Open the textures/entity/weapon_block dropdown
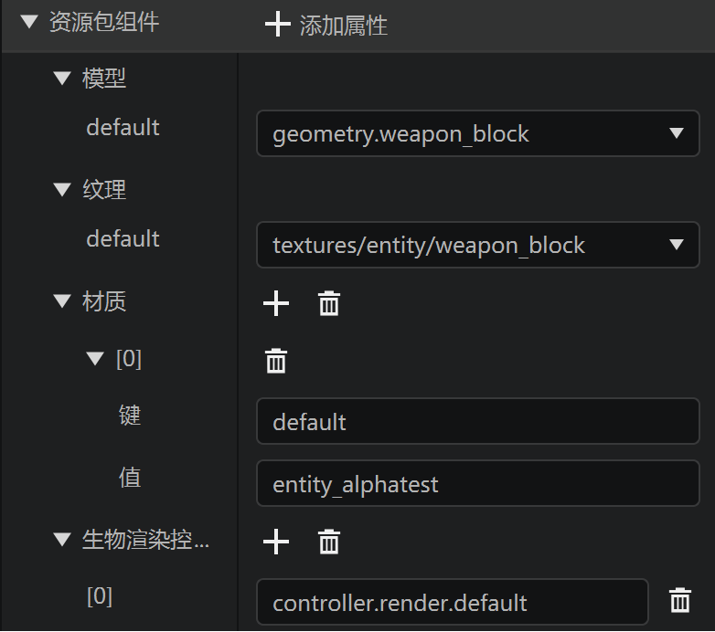The height and width of the screenshot is (632, 715). pyautogui.click(x=478, y=245)
